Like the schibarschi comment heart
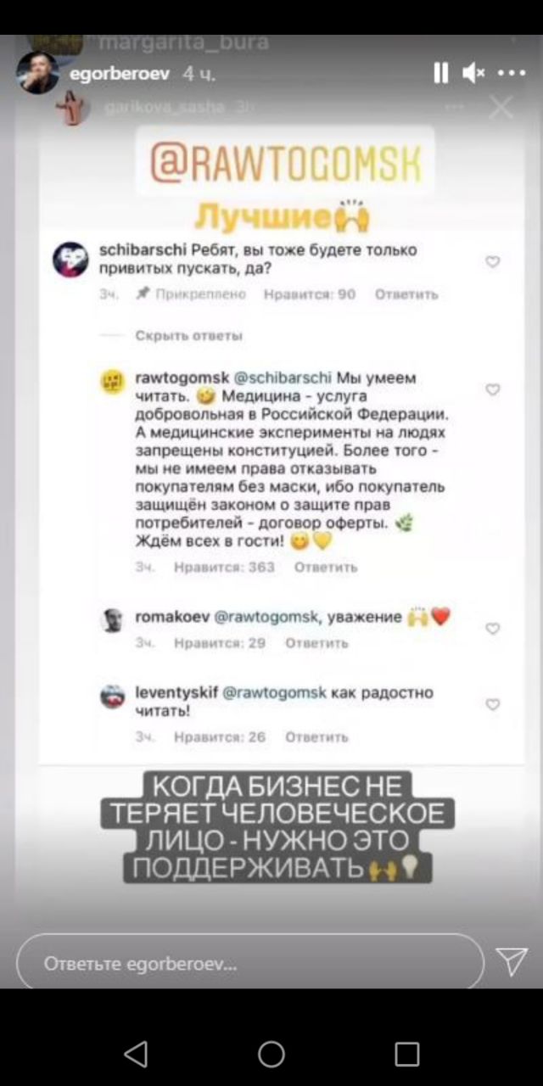 pos(492,262)
